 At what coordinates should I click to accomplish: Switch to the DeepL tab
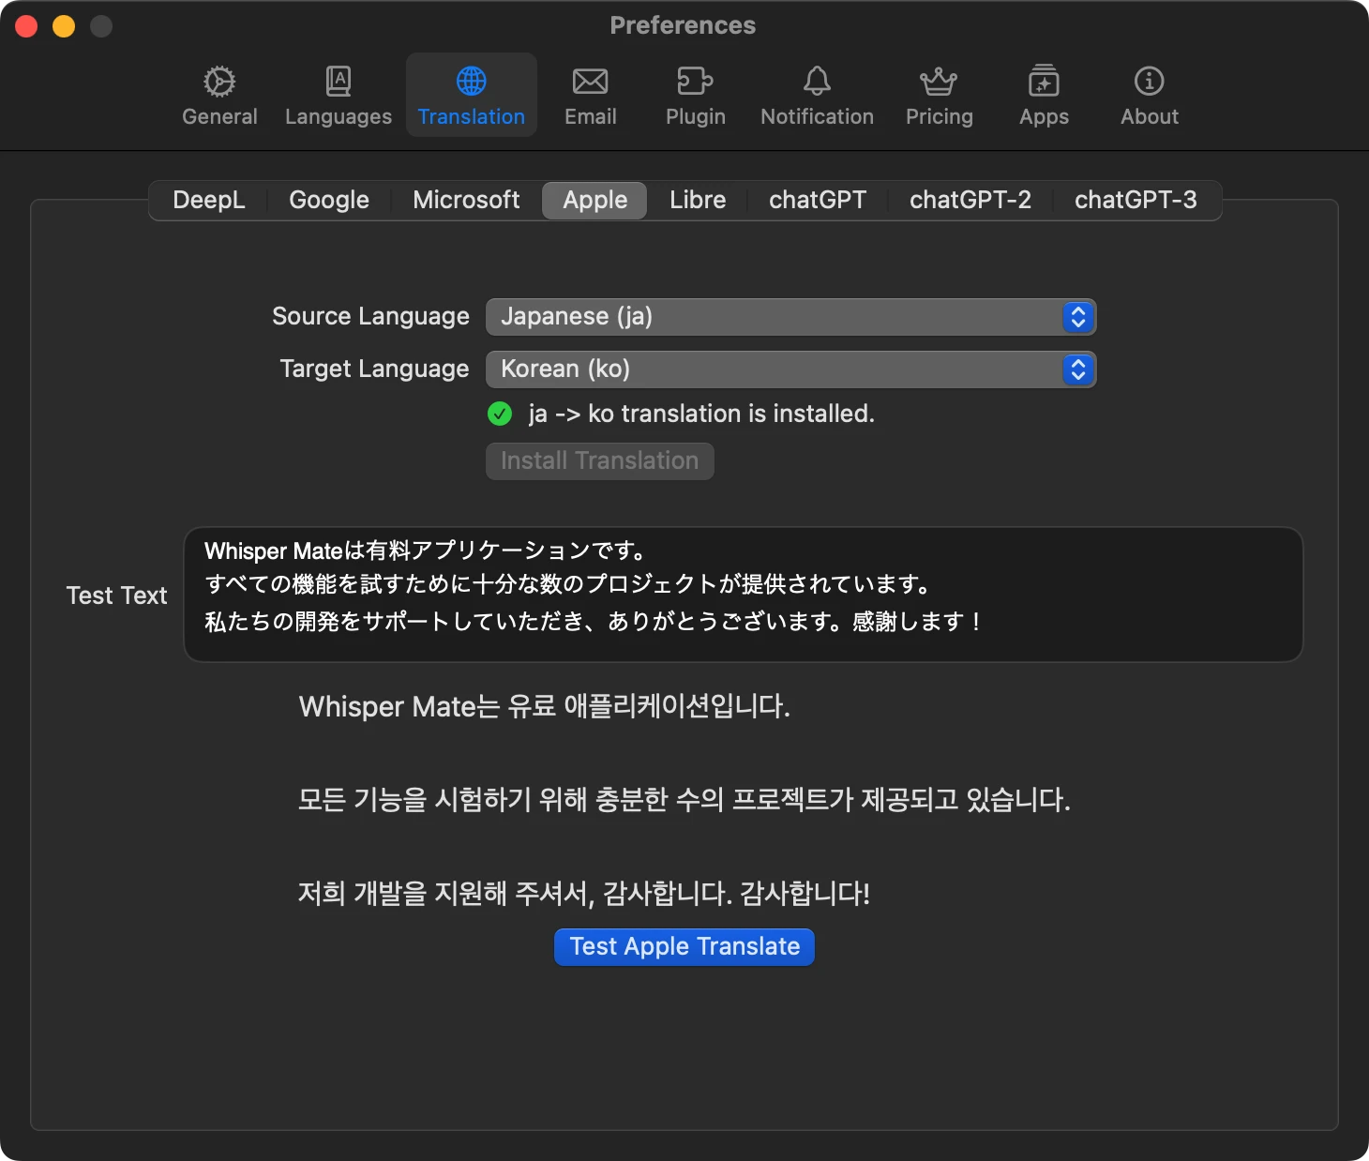point(209,201)
